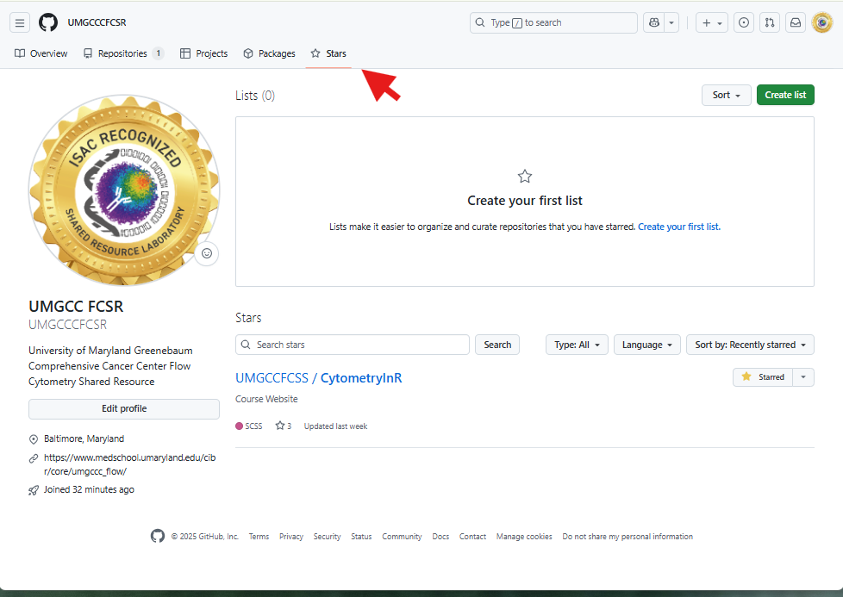Open the Type: All filter dropdown
The image size is (843, 597).
click(x=577, y=345)
